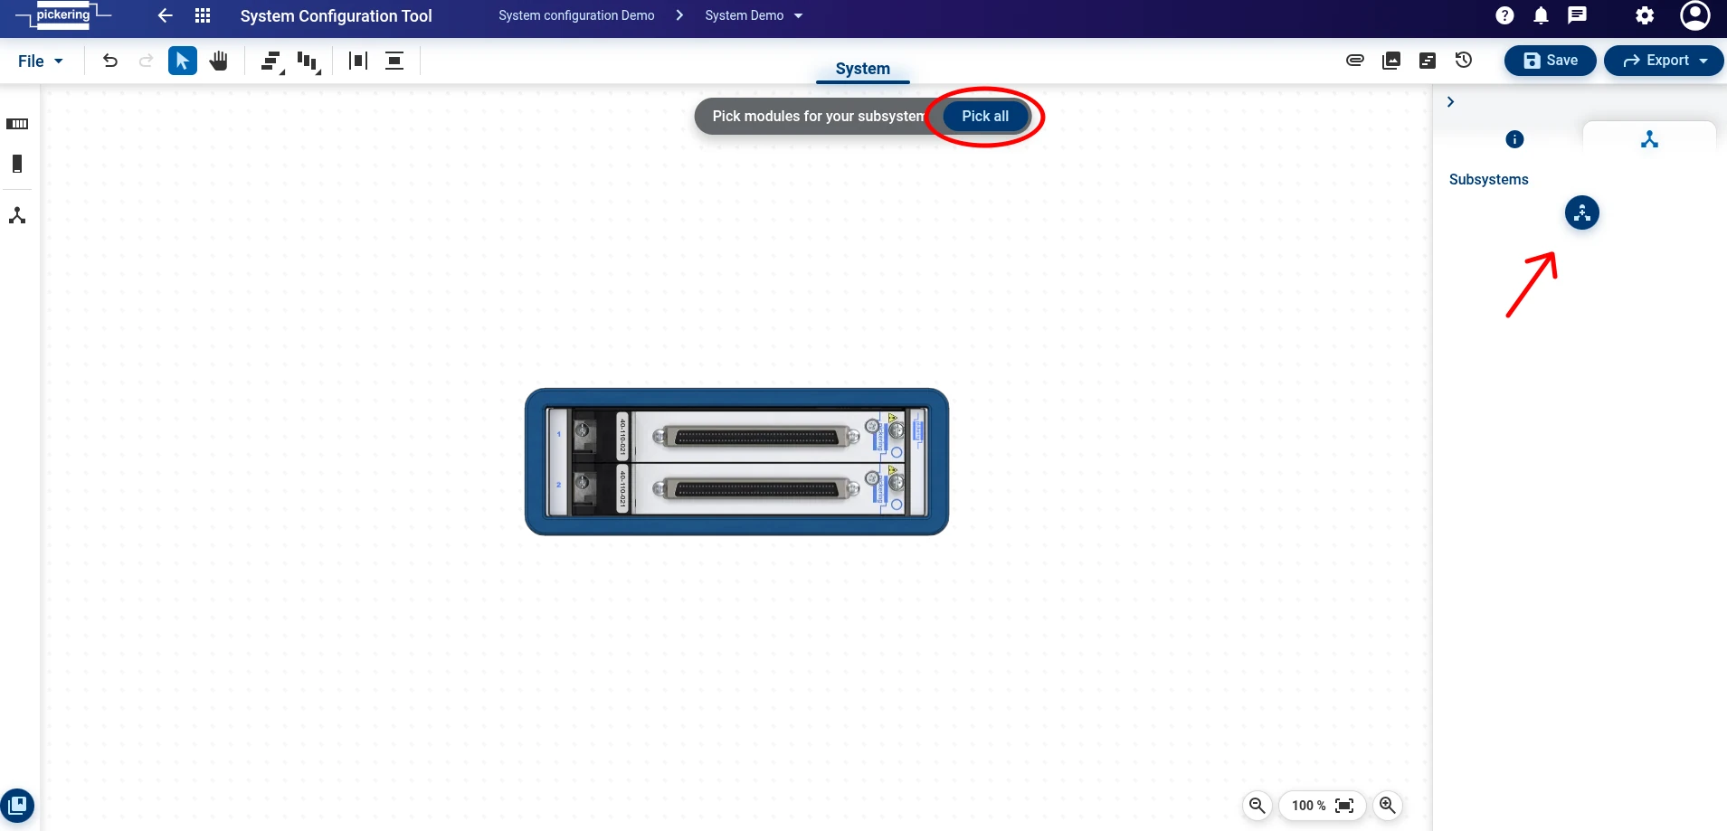Viewport: 1727px width, 831px height.
Task: Open the File menu
Action: pyautogui.click(x=41, y=61)
